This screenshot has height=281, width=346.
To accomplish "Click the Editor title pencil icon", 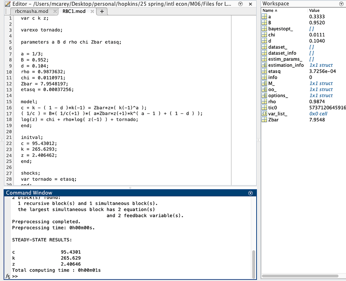I will click(8, 4).
